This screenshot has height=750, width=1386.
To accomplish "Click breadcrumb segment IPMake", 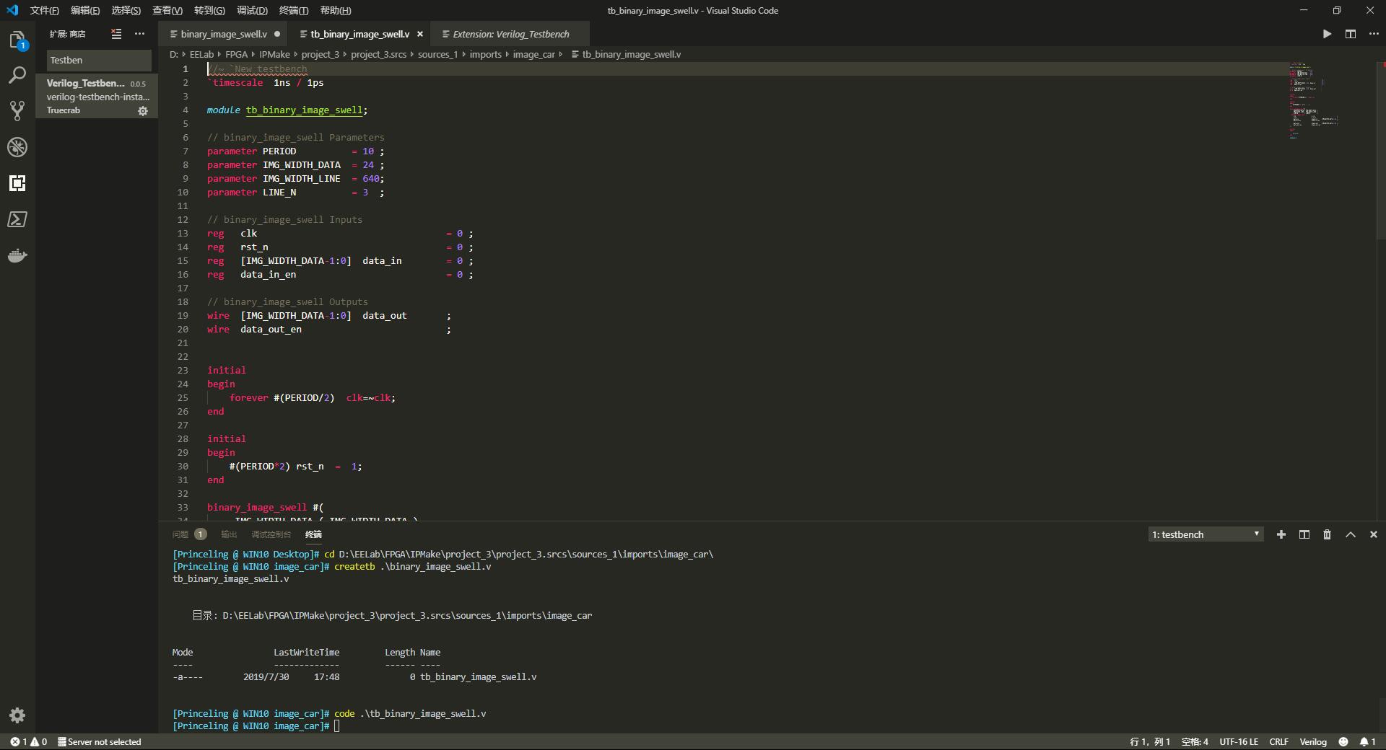I will 274,54.
